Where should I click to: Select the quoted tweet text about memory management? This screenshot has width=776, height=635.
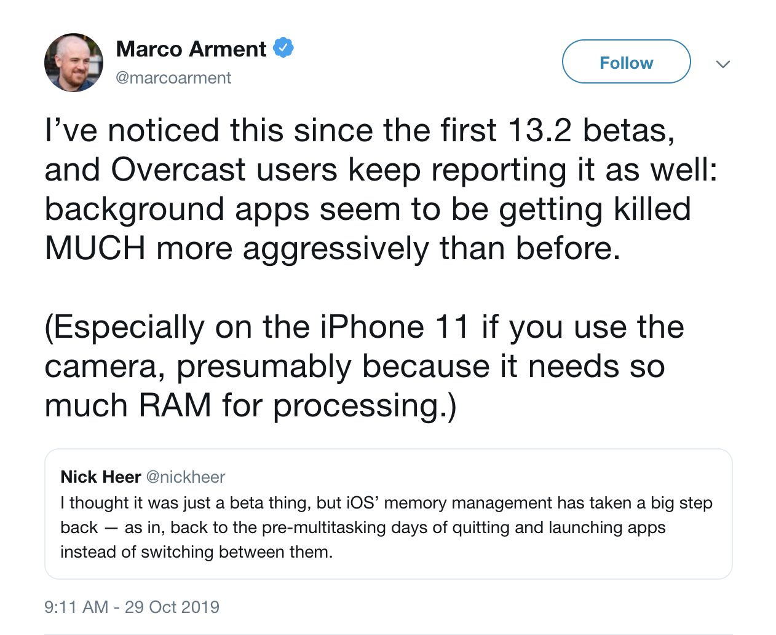pyautogui.click(x=386, y=527)
